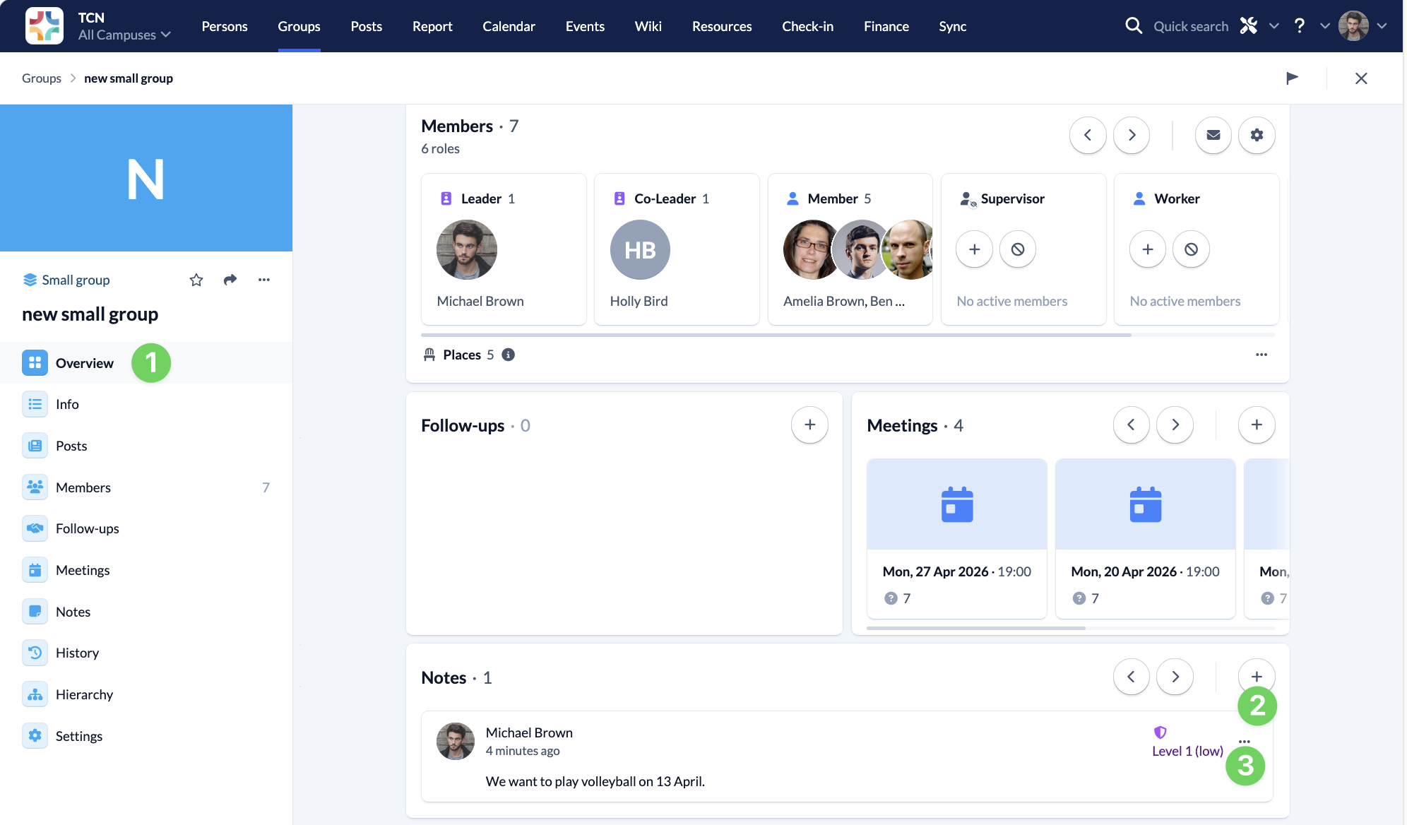Open the admin tools wrench icon

[1249, 26]
